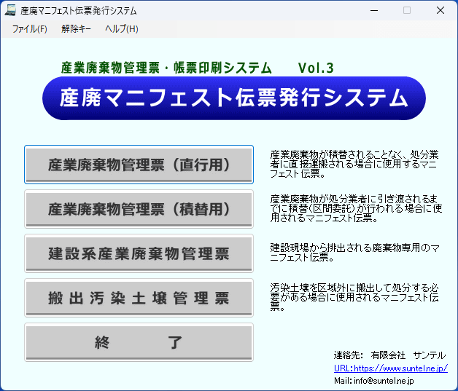This screenshot has width=458, height=391.
Task: Click the green 産業廃棄物管理票・帳票印刷システム Vol.3 heading
Action: point(197,68)
